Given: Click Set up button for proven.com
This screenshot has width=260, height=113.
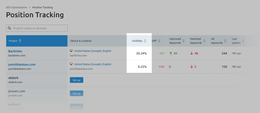Looking at the screenshot, I should click(76, 94).
